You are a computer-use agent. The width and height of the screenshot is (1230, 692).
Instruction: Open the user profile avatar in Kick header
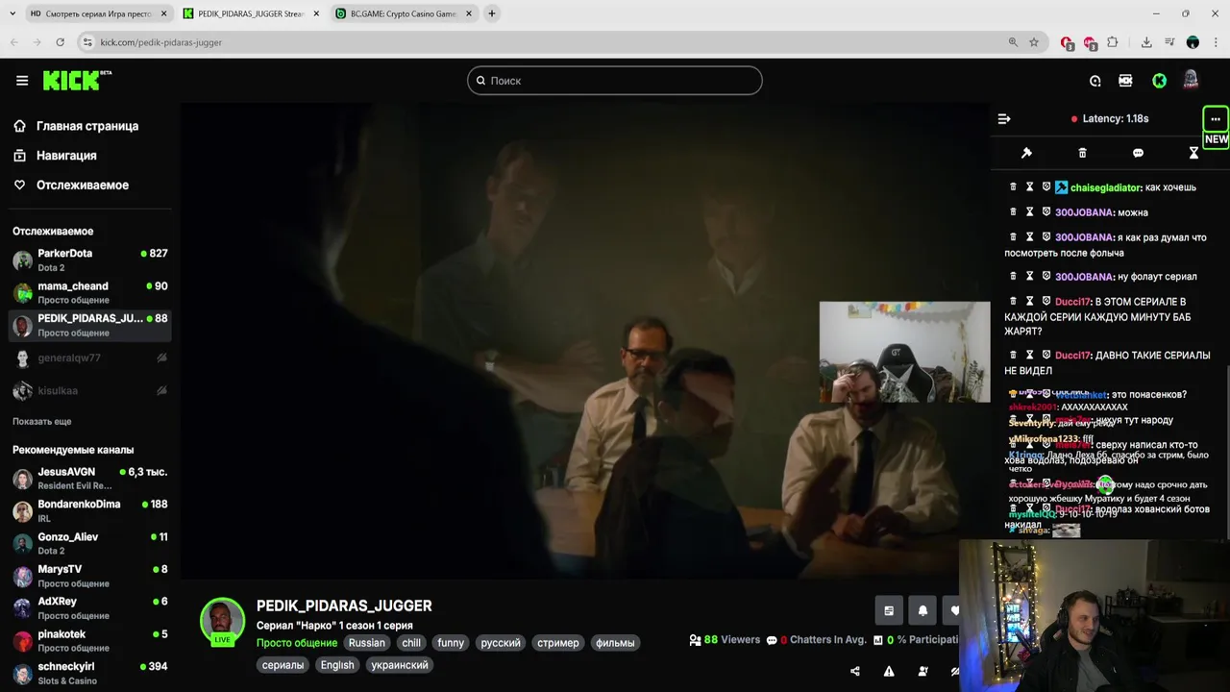pyautogui.click(x=1191, y=80)
